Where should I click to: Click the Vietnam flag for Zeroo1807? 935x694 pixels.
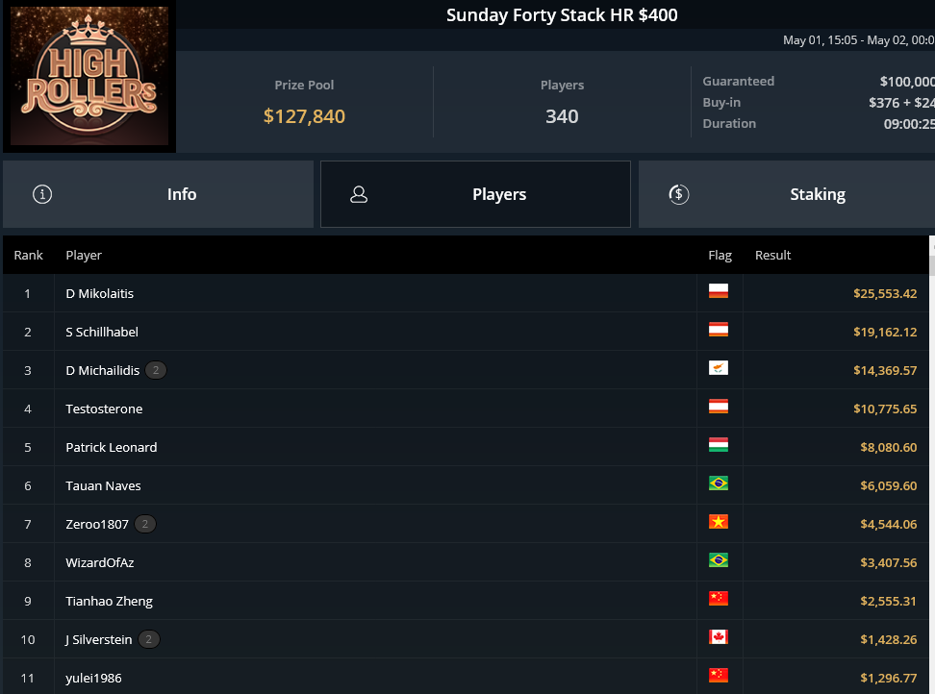[x=718, y=522]
